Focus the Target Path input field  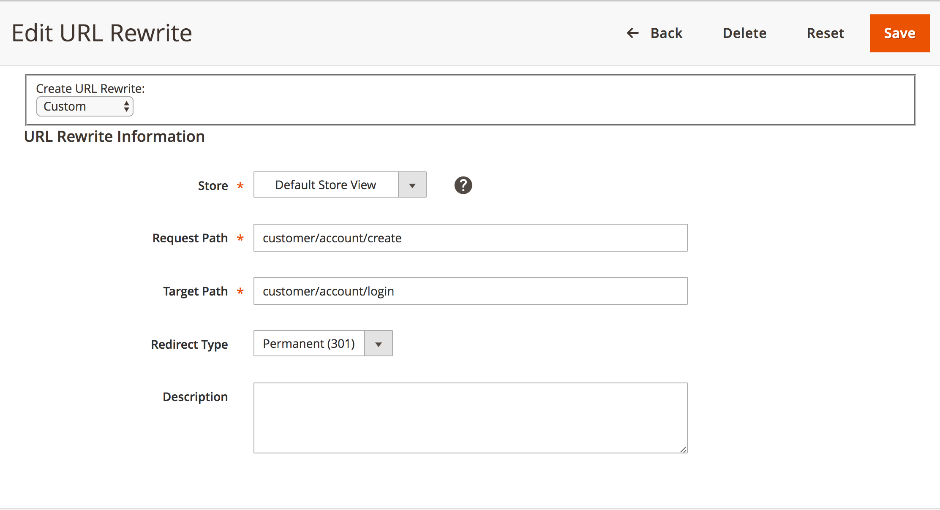(470, 291)
